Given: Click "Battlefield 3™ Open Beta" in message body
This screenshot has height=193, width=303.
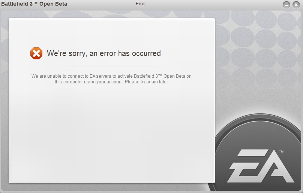Looking at the screenshot, I should (159, 76).
